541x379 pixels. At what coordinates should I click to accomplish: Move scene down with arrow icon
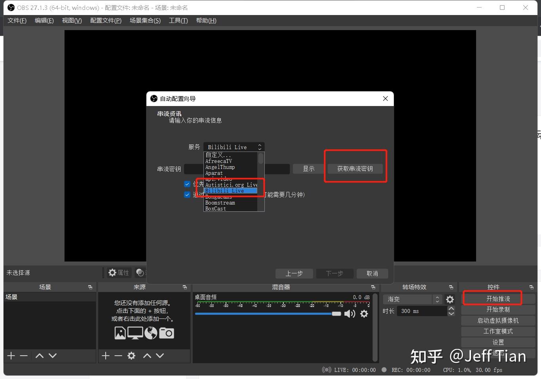point(53,356)
